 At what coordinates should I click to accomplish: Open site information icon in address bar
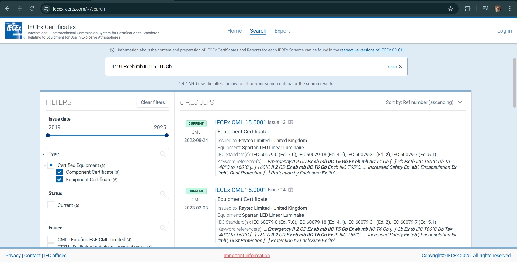click(46, 9)
